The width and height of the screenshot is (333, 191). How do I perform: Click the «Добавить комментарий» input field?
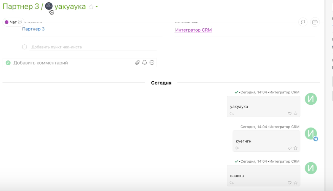[71, 63]
